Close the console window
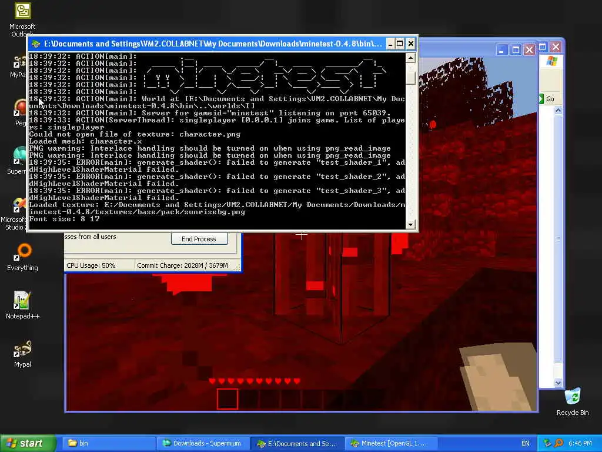Viewport: 602px width, 452px height. 410,44
